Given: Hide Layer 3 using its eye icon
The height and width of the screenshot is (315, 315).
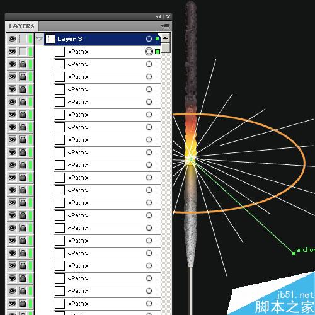Looking at the screenshot, I should coord(13,39).
